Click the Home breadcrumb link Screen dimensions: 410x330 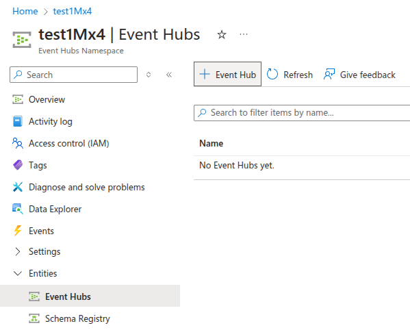click(25, 11)
